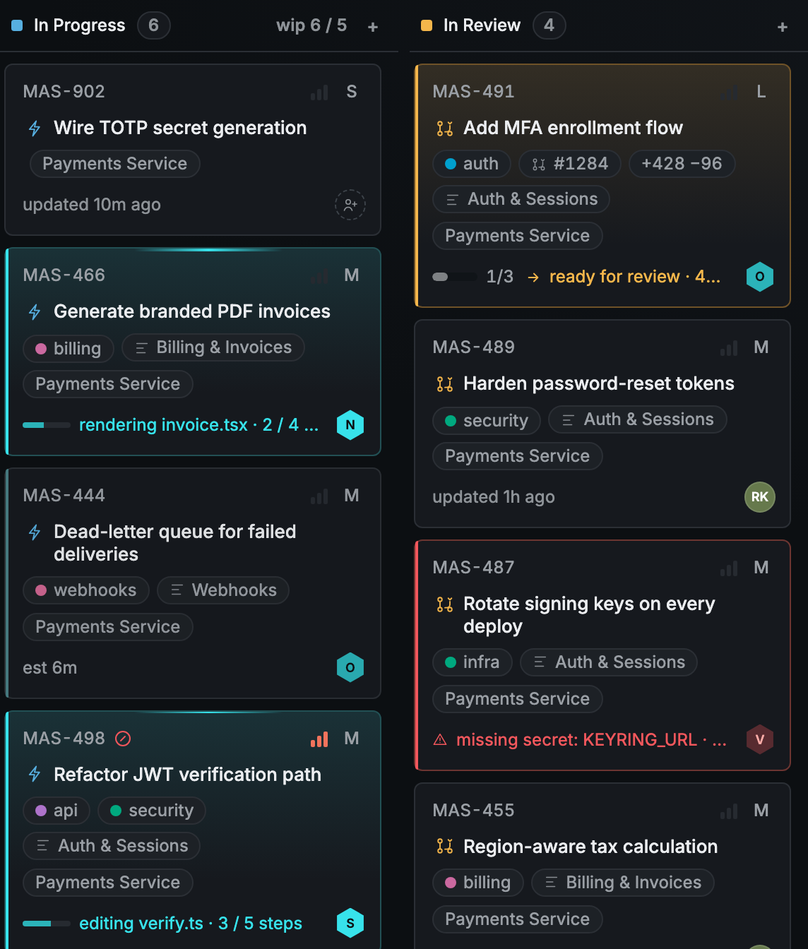
Task: Click the rendering invoice.tsx progress status
Action: pyautogui.click(x=198, y=425)
